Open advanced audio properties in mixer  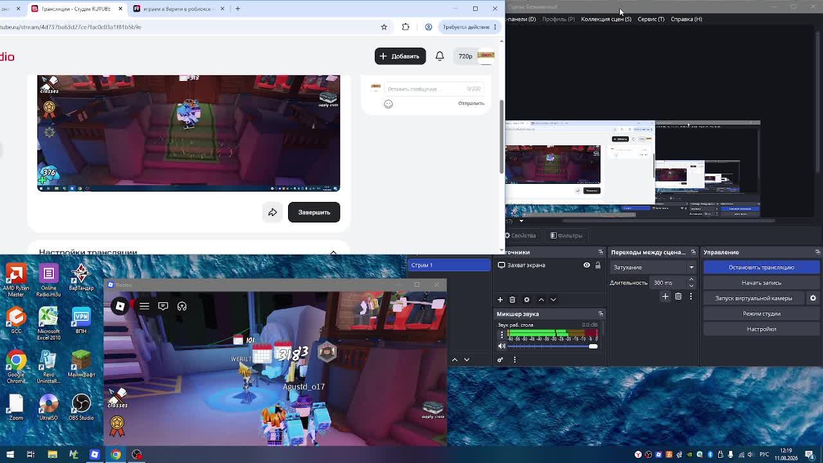tap(500, 359)
